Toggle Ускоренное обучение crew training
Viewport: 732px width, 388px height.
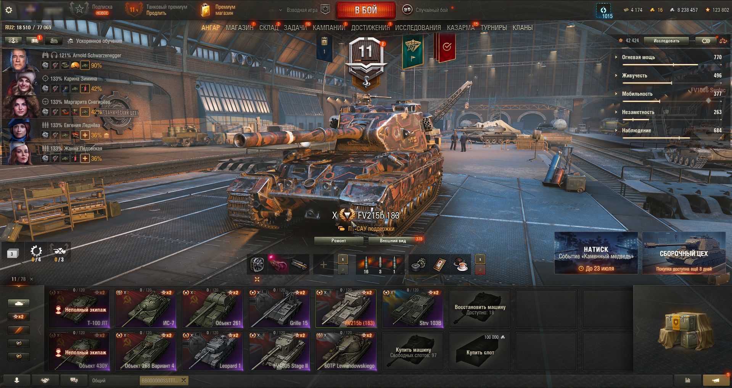[x=95, y=41]
